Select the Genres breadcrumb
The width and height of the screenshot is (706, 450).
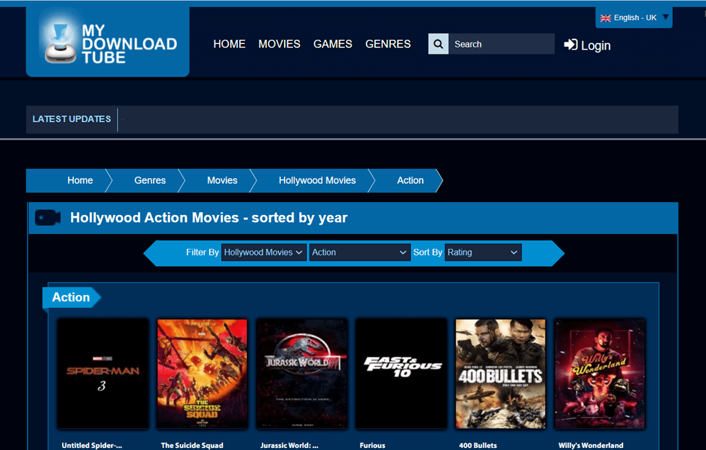coord(150,181)
